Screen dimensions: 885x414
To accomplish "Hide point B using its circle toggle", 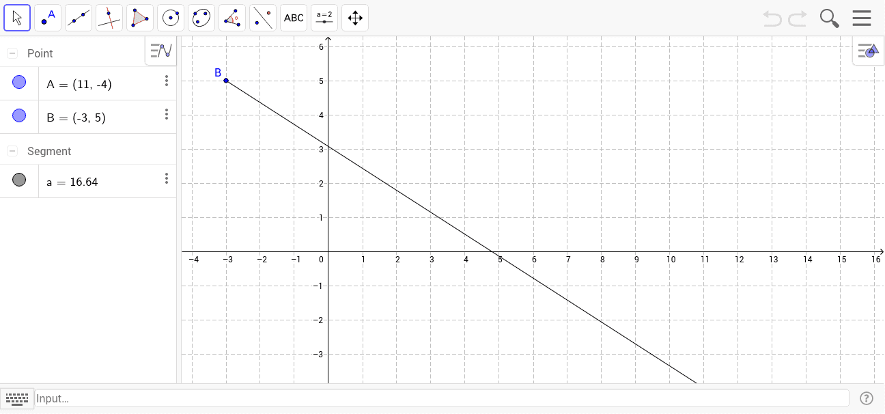I will pyautogui.click(x=18, y=115).
